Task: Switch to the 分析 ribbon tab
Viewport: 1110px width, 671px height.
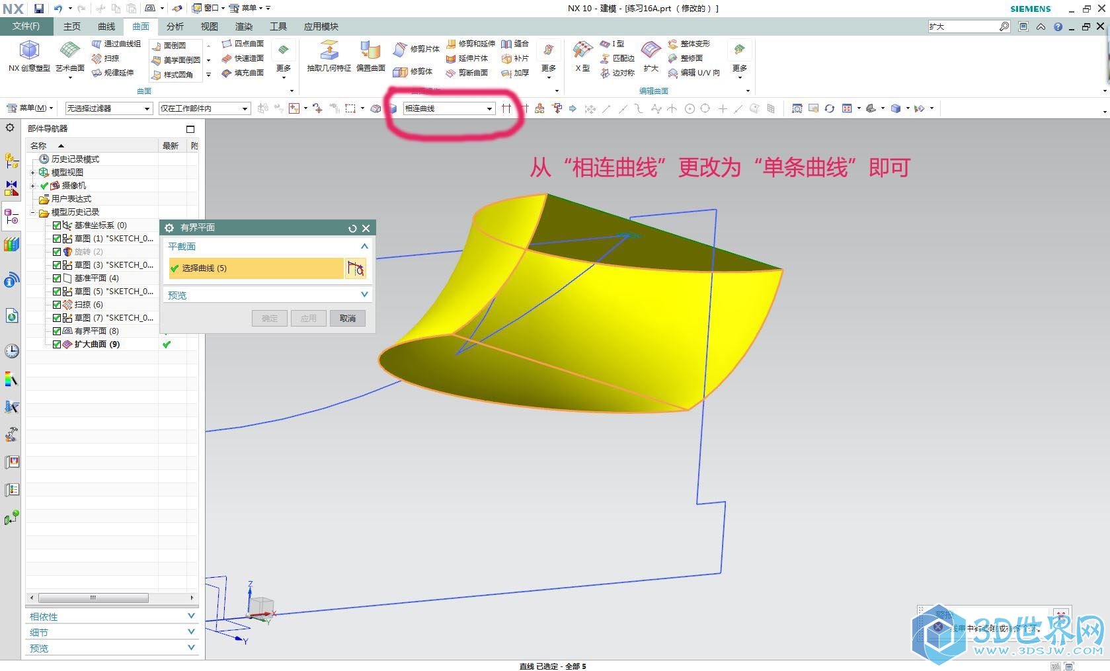Action: pos(175,26)
